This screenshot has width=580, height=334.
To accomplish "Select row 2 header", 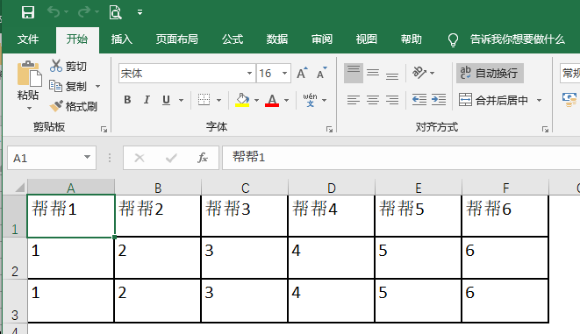I will pyautogui.click(x=15, y=258).
